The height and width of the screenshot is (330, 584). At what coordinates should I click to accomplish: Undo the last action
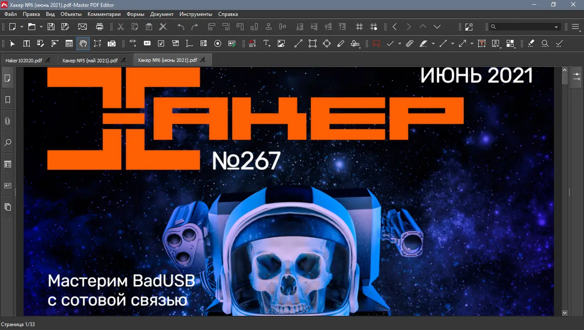tap(181, 27)
